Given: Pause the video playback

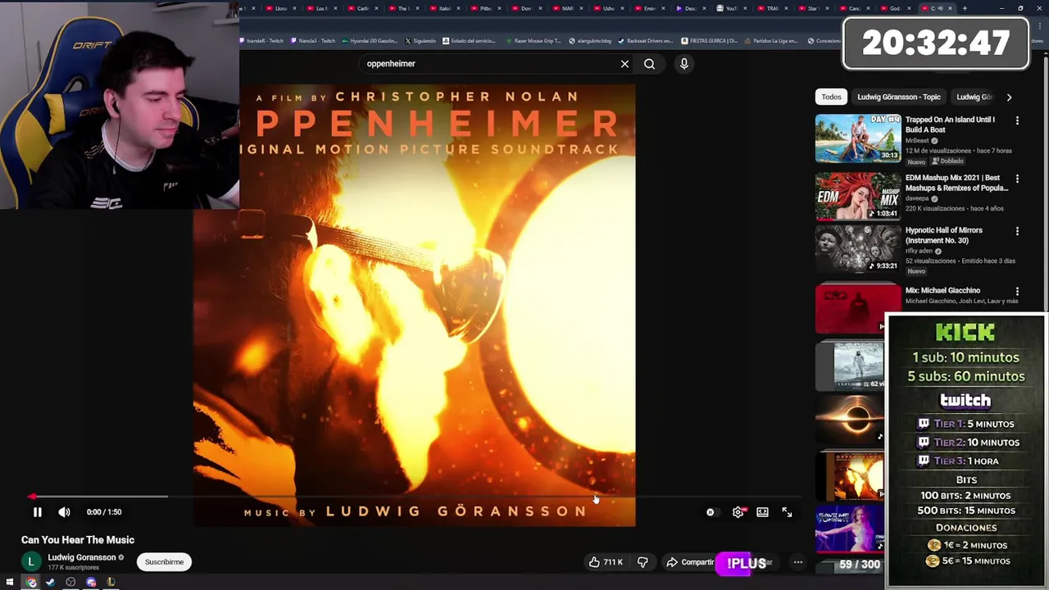Looking at the screenshot, I should tap(37, 512).
